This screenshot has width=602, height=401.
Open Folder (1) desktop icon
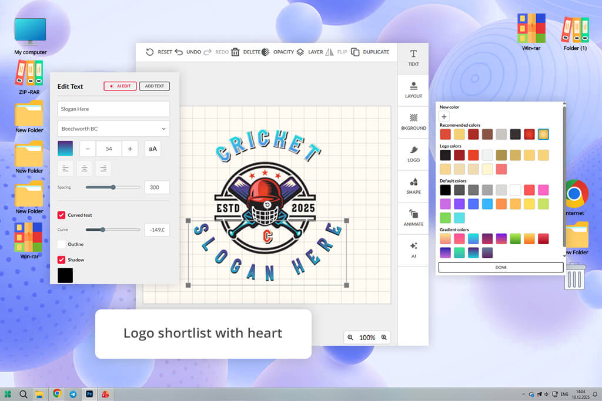(575, 33)
